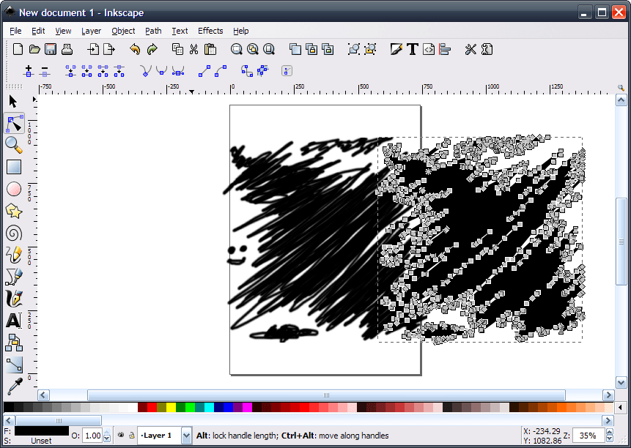Open the Path menu
This screenshot has height=448, width=631.
pos(153,31)
